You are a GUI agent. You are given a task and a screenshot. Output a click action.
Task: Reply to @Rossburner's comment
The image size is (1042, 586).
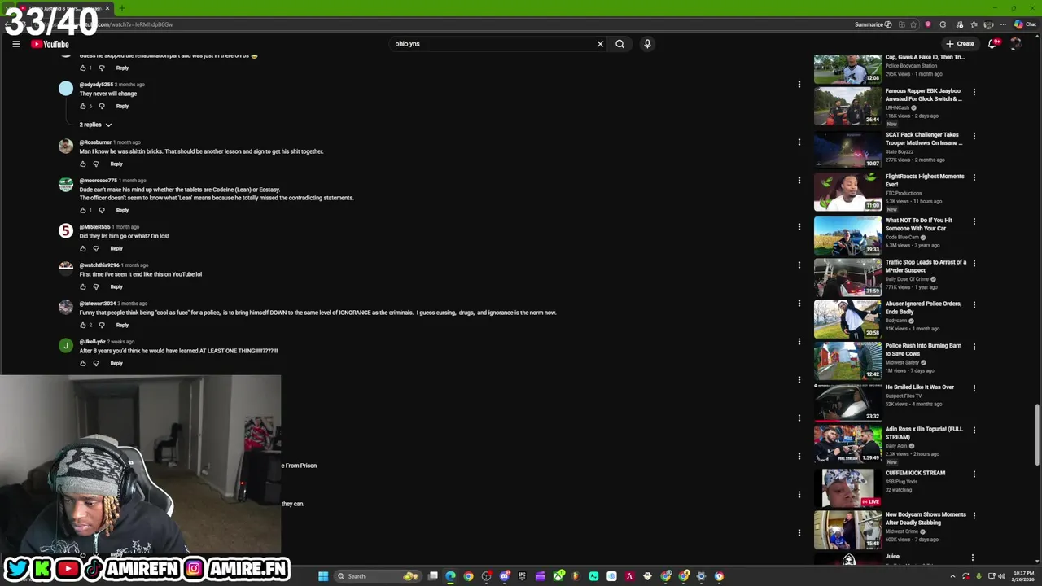pos(116,164)
